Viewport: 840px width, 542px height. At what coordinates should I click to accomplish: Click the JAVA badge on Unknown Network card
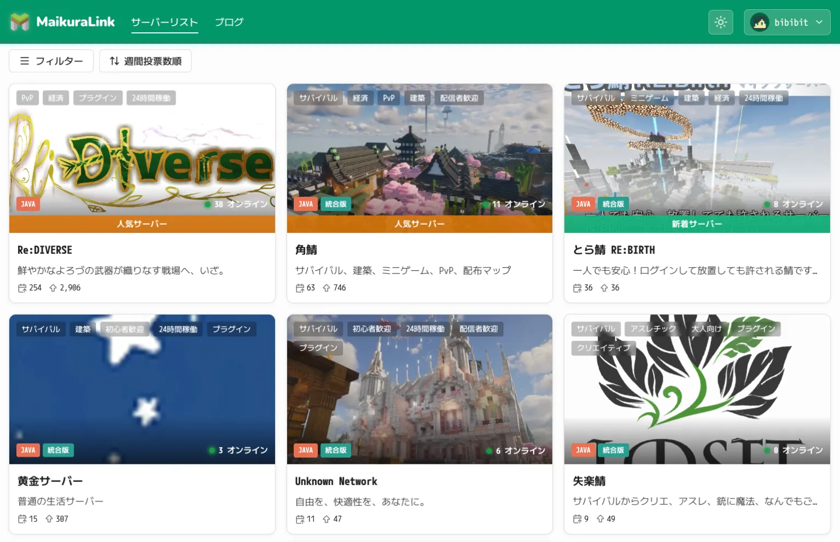(306, 450)
